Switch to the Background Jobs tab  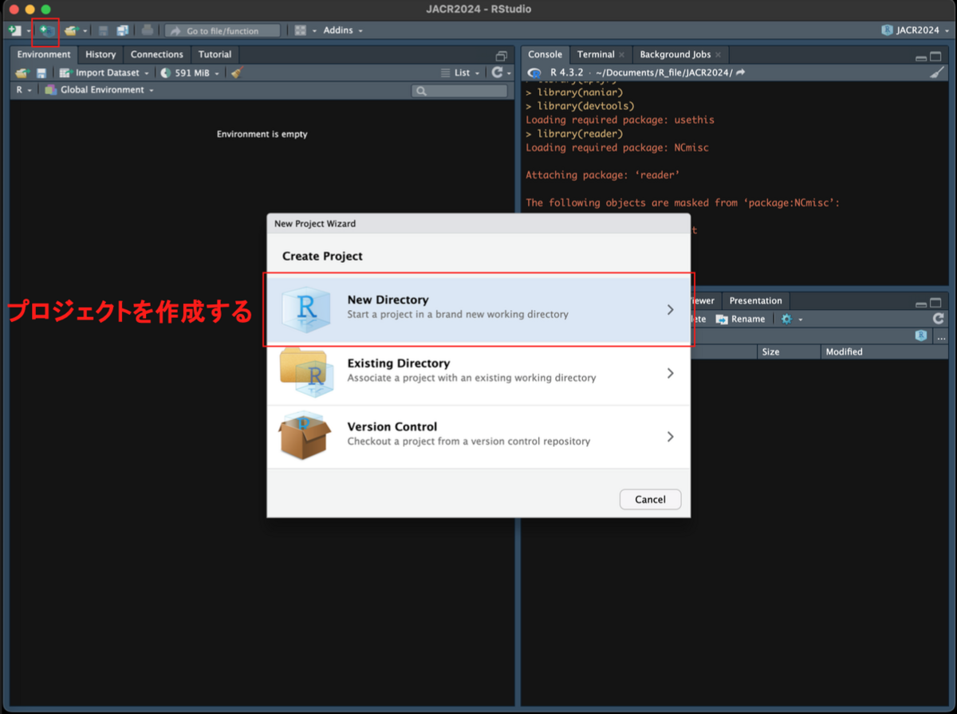click(x=675, y=54)
